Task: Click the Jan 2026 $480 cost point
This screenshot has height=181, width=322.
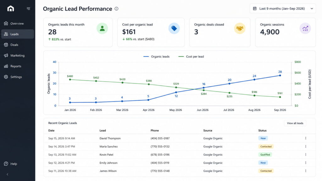Action: [x=70, y=80]
